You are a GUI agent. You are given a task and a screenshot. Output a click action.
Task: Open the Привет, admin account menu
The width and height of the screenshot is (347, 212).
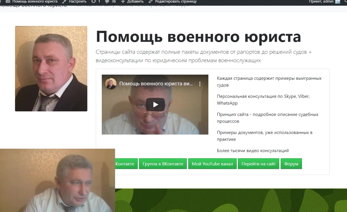click(x=321, y=1)
